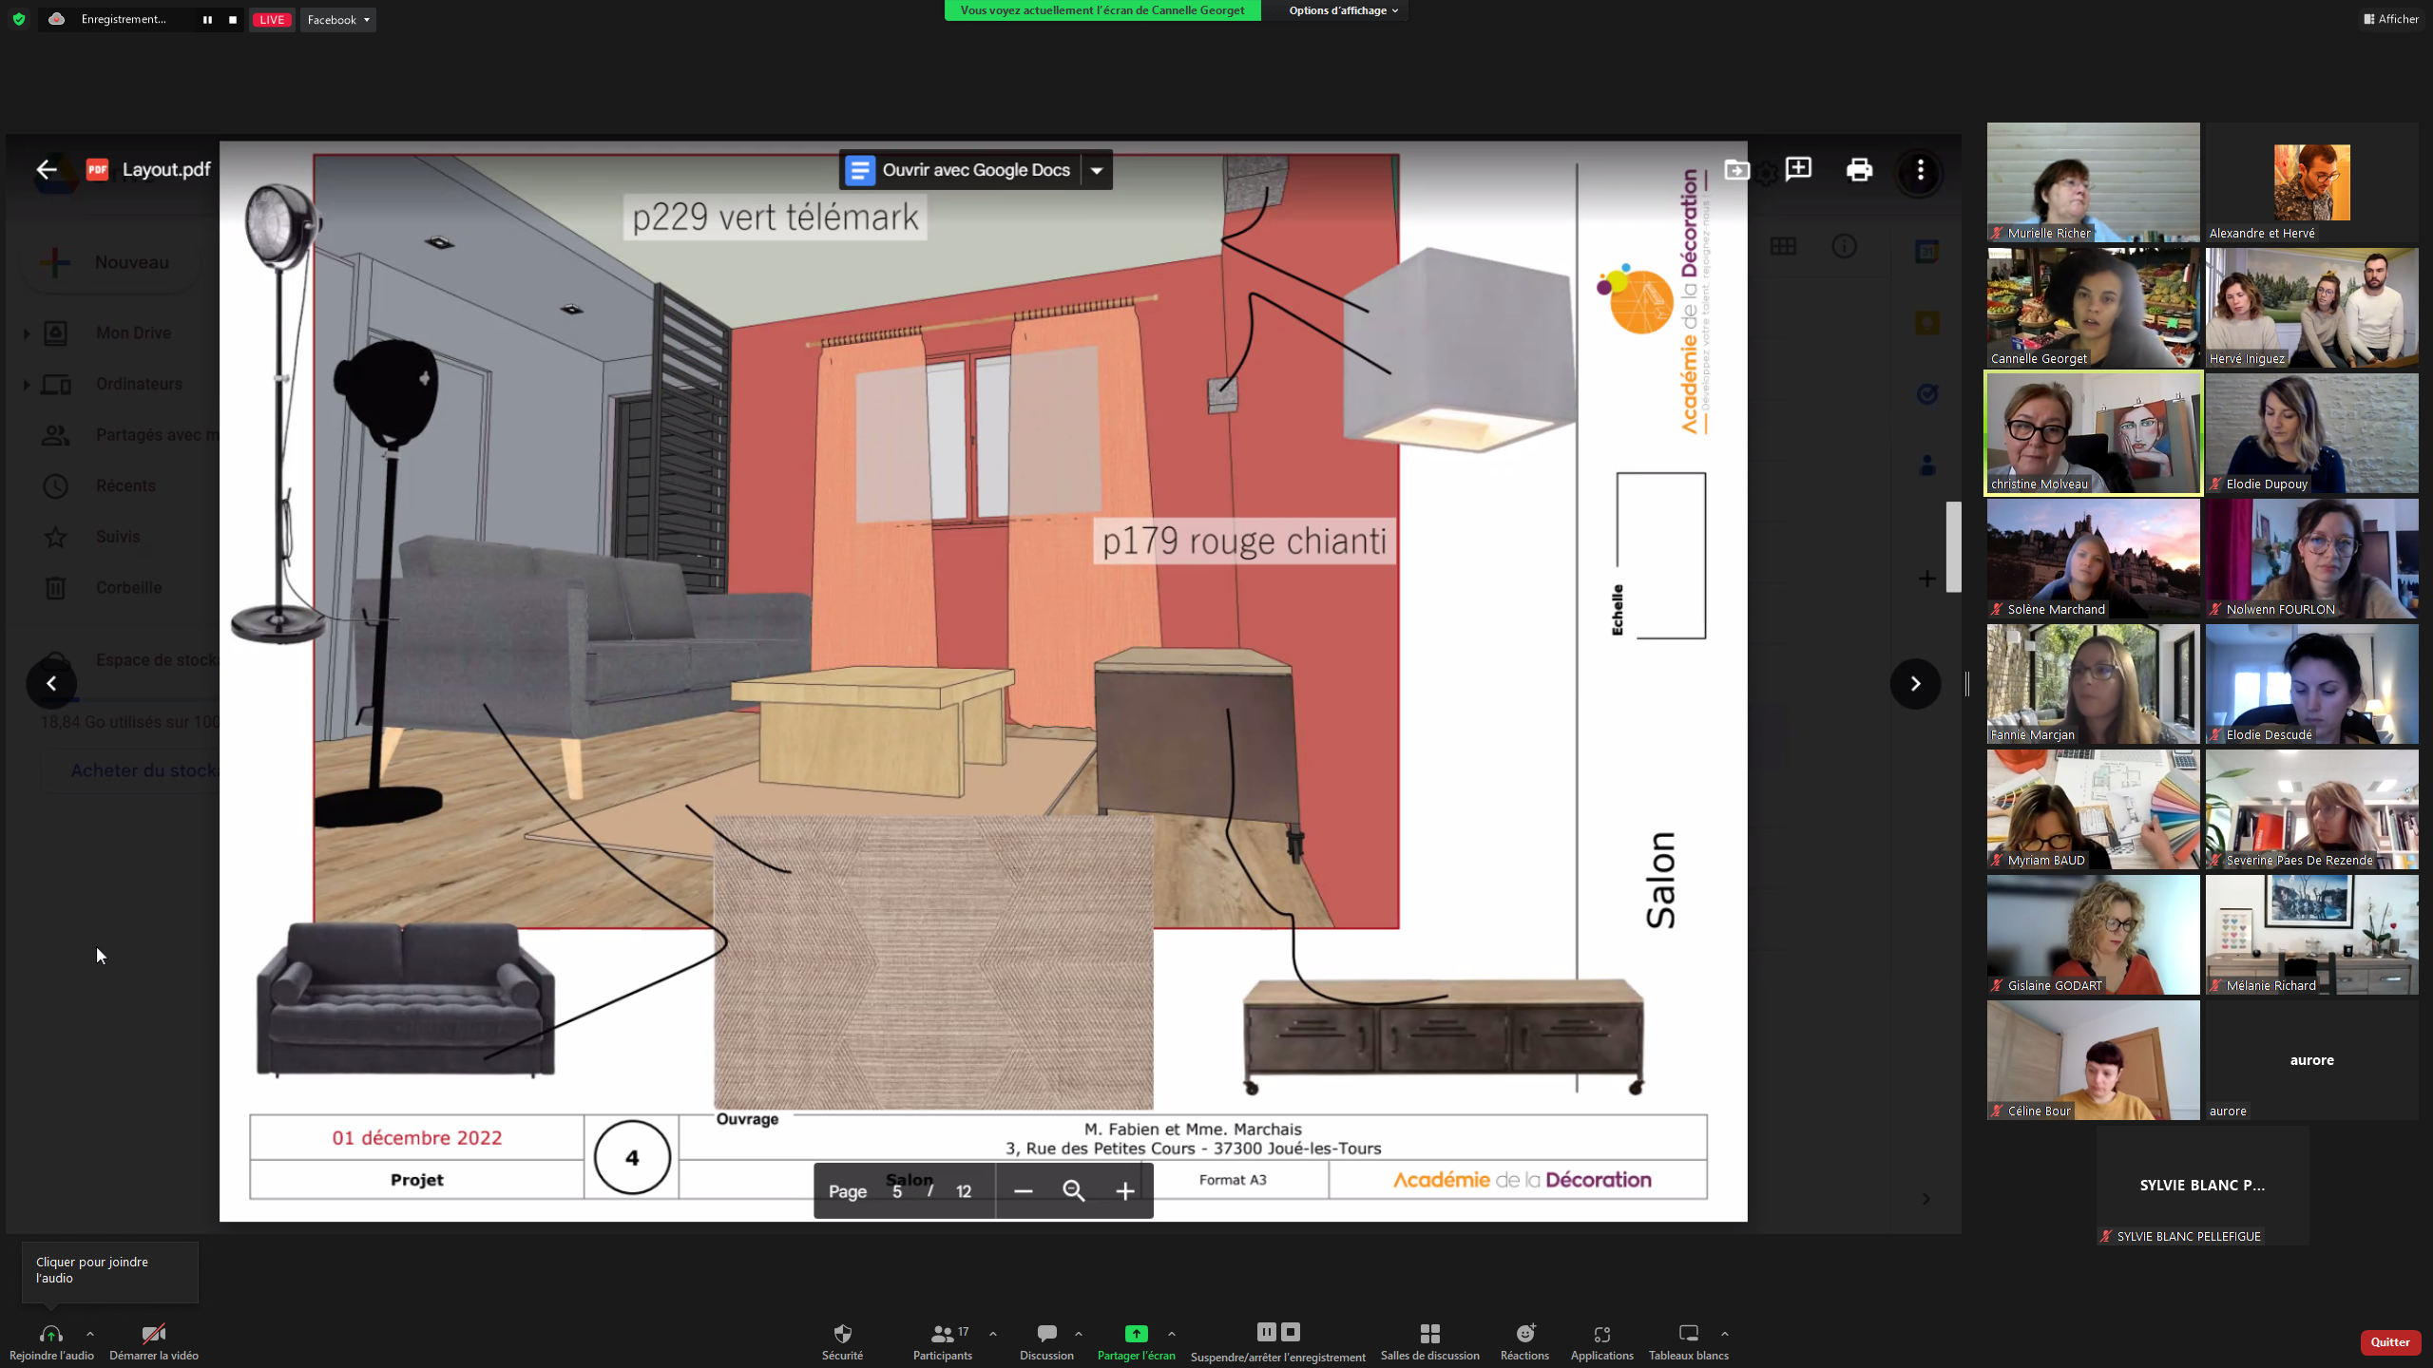Viewport: 2433px width, 1368px height.
Task: Select Cannelle Georget video tile
Action: [2093, 308]
